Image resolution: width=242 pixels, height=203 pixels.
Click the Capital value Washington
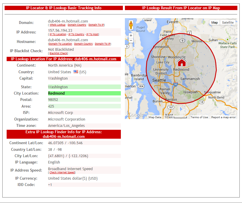58,78
